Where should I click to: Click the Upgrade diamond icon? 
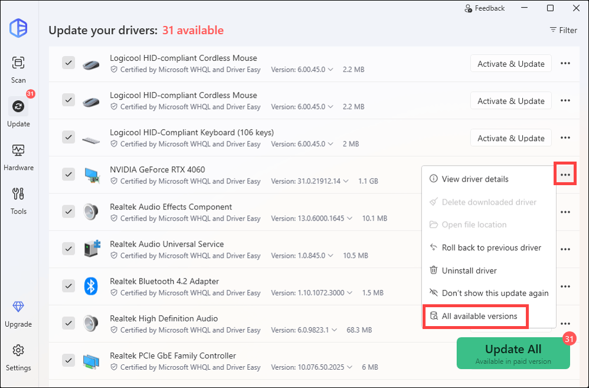pyautogui.click(x=18, y=307)
